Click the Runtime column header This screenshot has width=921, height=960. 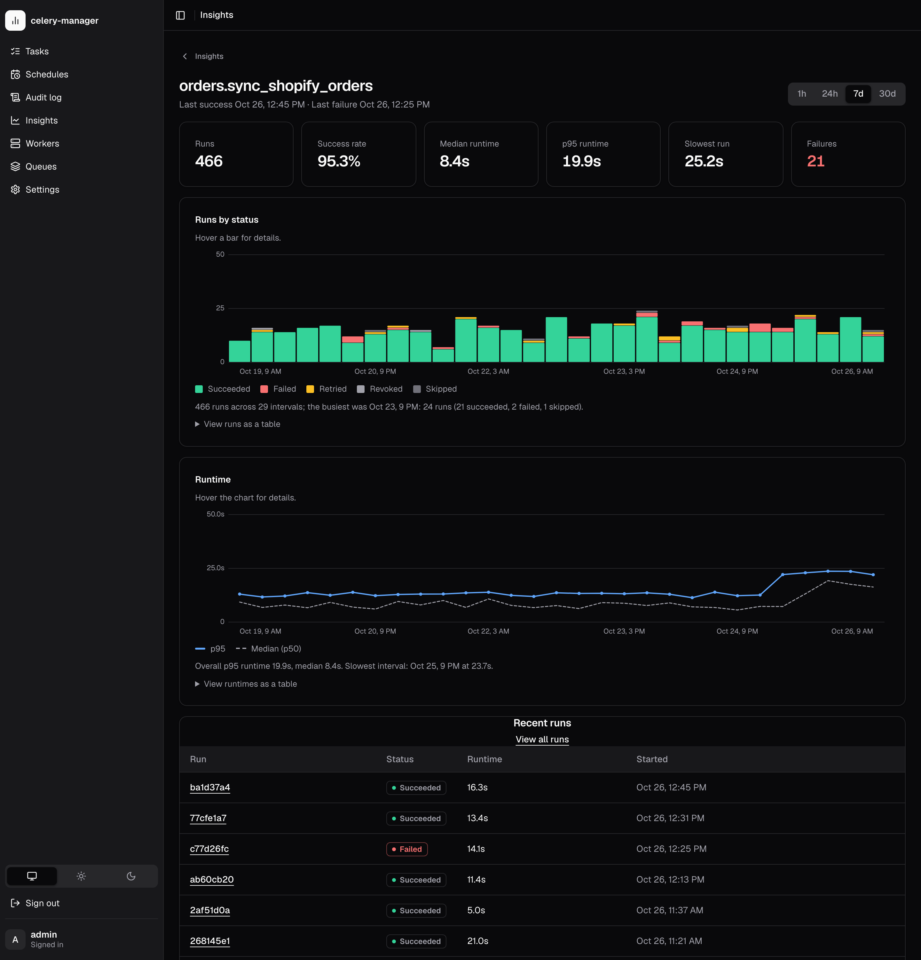pyautogui.click(x=484, y=759)
